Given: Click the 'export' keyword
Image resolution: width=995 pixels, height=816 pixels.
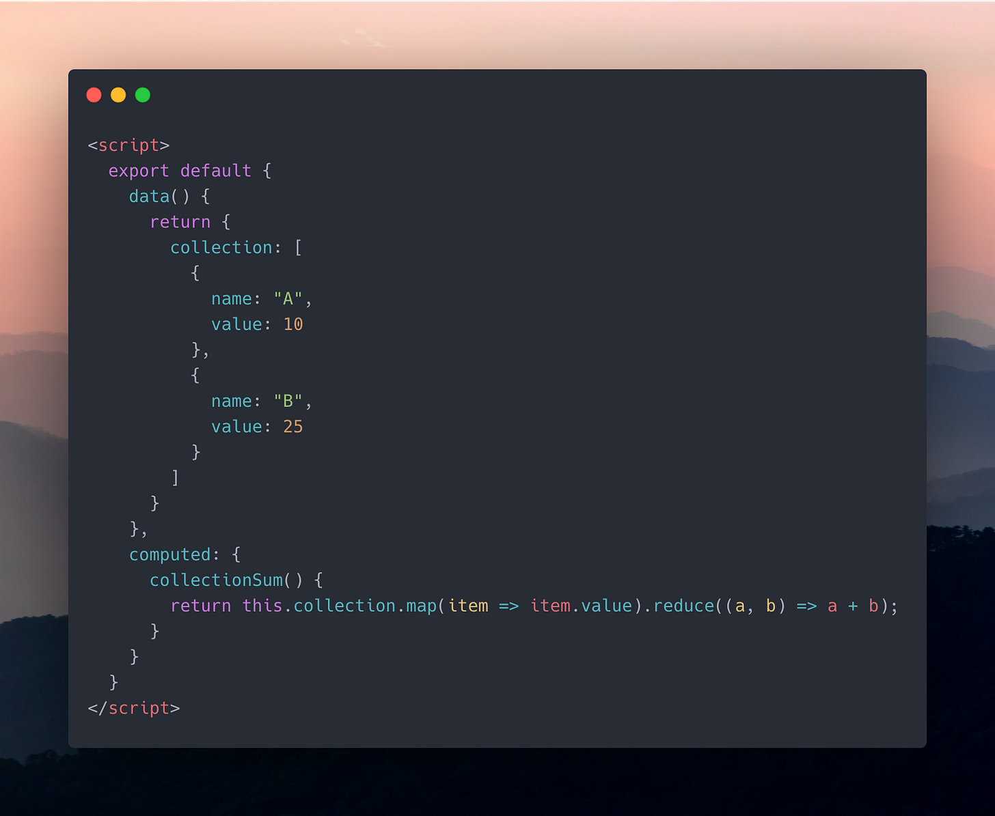Looking at the screenshot, I should [139, 171].
